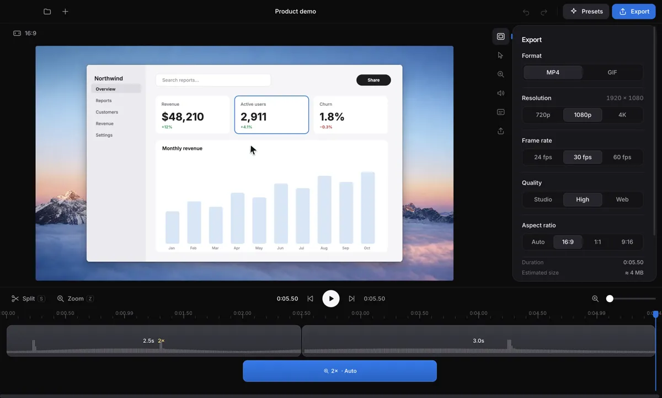Click the Oct bar in Monthly revenue chart
Viewport: 662px width, 398px height.
[368, 208]
